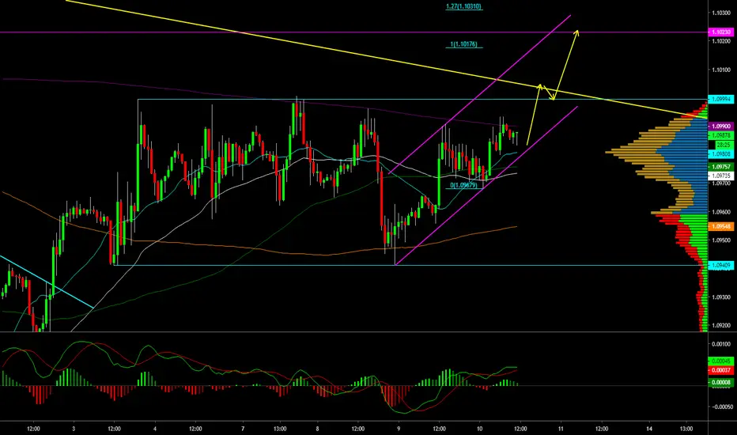This screenshot has height=435, width=737.
Task: Click the magenta 1.10230 price label
Action: tap(720, 32)
